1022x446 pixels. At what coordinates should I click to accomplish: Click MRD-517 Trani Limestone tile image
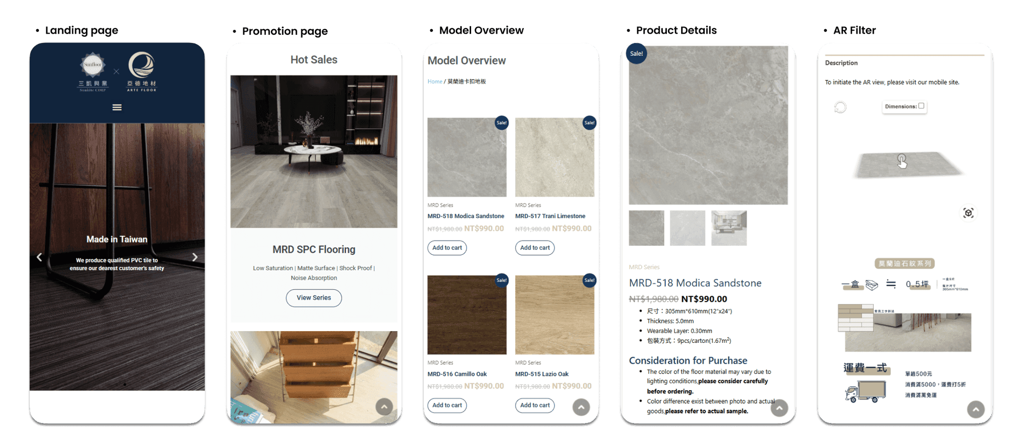tap(555, 157)
